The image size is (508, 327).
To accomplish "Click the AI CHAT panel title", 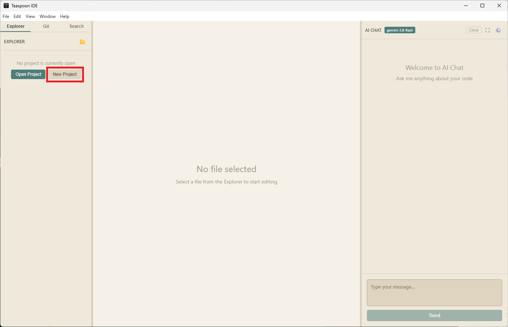I will pos(373,30).
